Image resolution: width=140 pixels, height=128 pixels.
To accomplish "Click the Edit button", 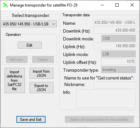I will 30,45.
